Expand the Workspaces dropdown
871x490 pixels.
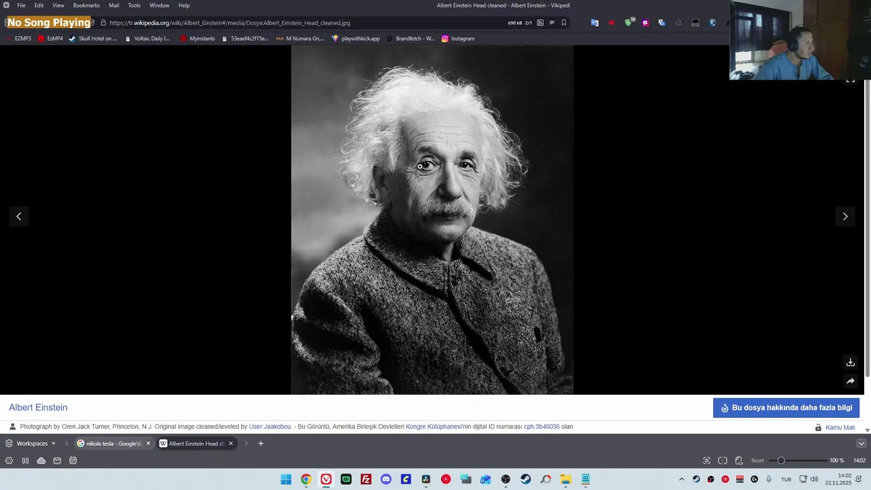click(x=31, y=444)
